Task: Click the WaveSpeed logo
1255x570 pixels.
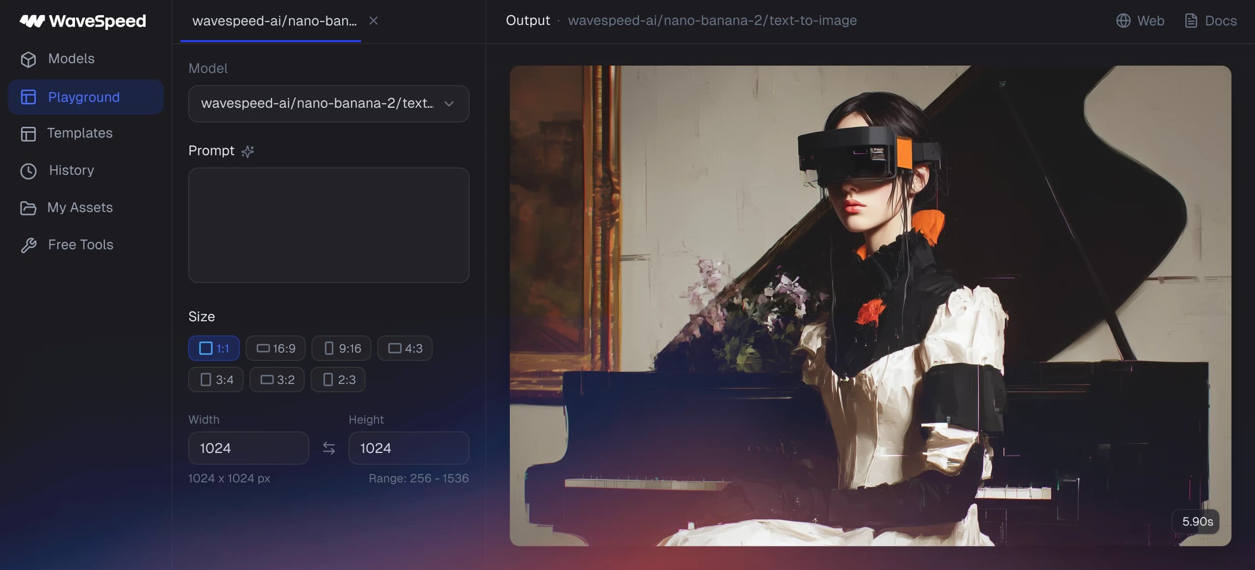Action: (x=82, y=21)
